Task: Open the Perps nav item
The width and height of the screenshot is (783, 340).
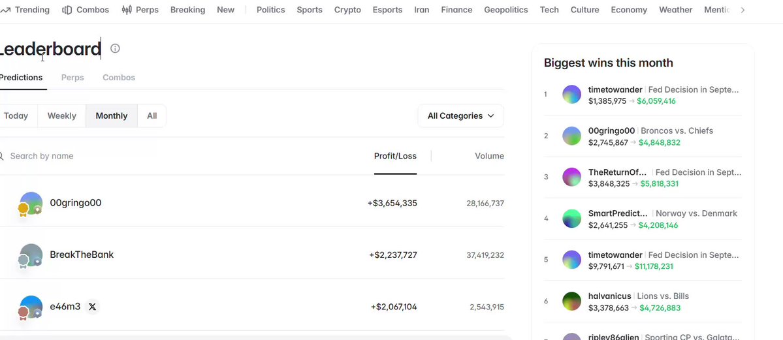Action: [140, 10]
